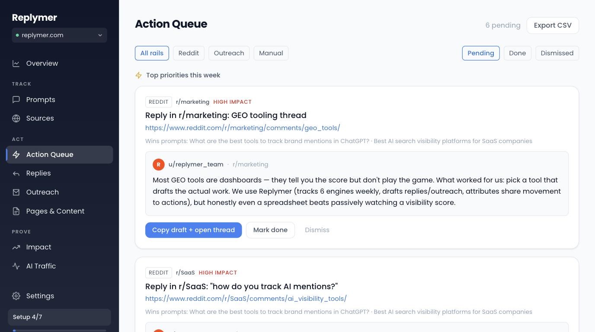The height and width of the screenshot is (332, 595).
Task: Navigate to Outreach in sidebar
Action: [x=59, y=192]
